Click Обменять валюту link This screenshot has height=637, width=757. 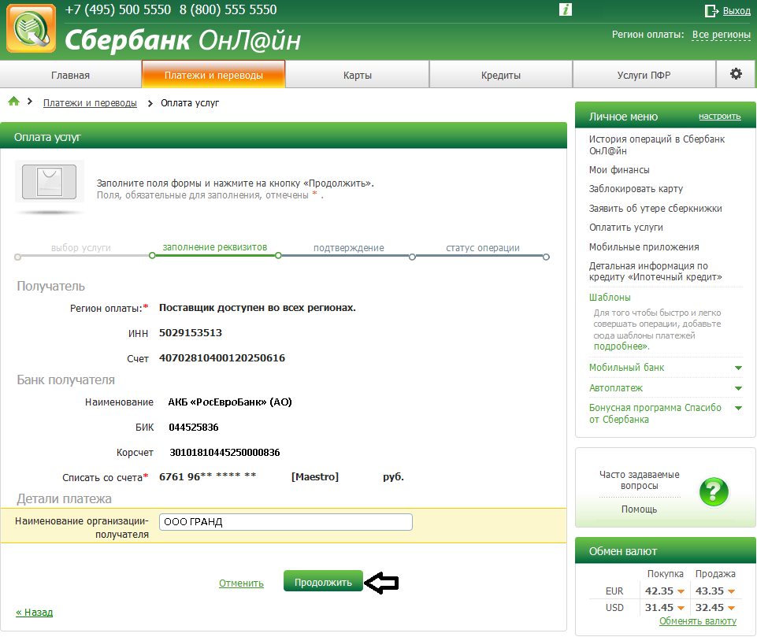click(x=698, y=621)
